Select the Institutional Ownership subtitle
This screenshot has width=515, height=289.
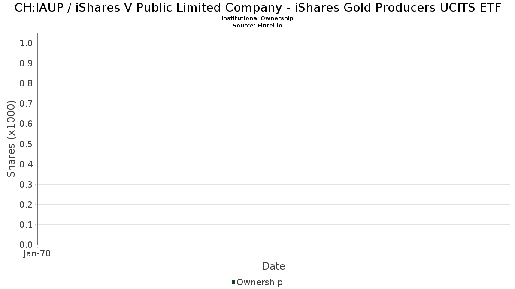pos(257,18)
